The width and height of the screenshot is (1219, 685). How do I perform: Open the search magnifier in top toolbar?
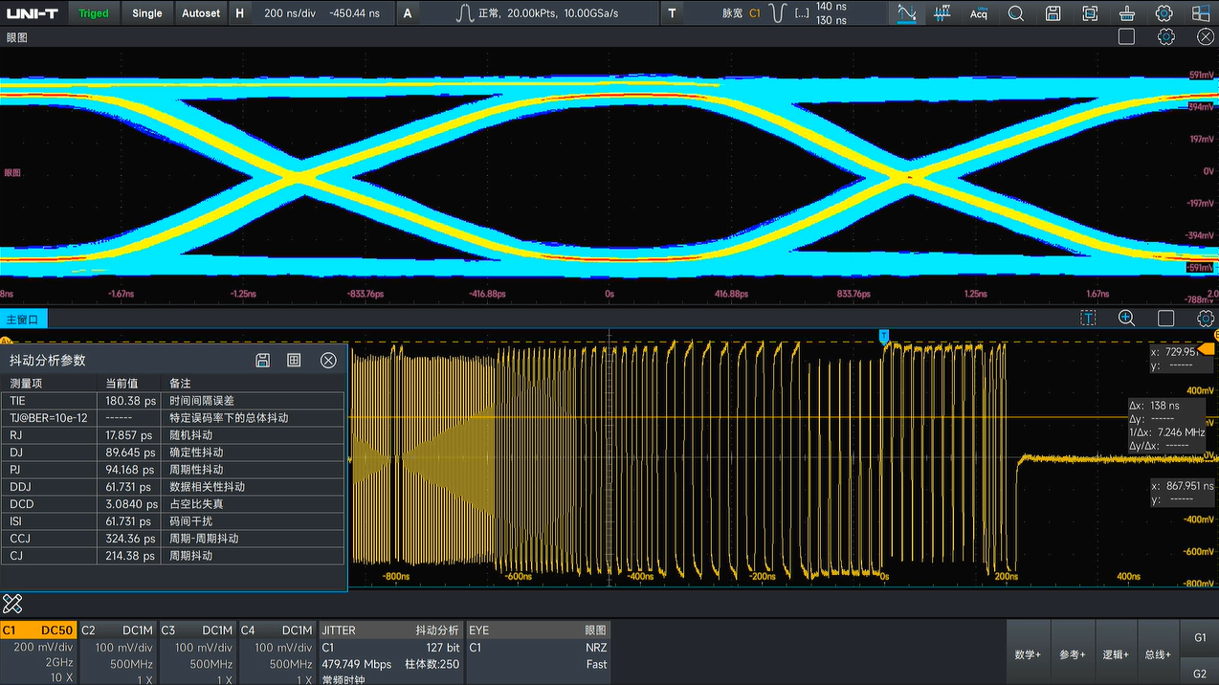1015,13
